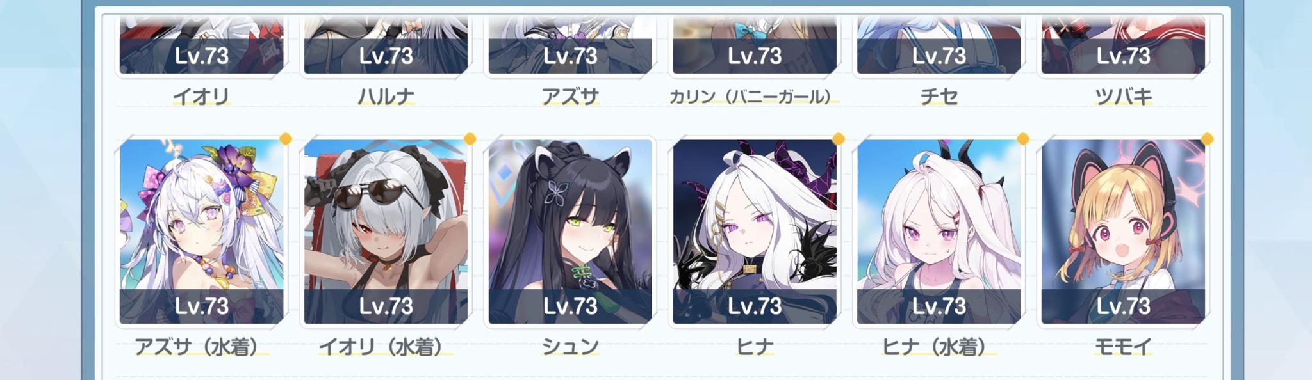Viewport: 1312px width, 380px height.
Task: Click the orange notification dot on ヒナ
Action: pyautogui.click(x=838, y=138)
